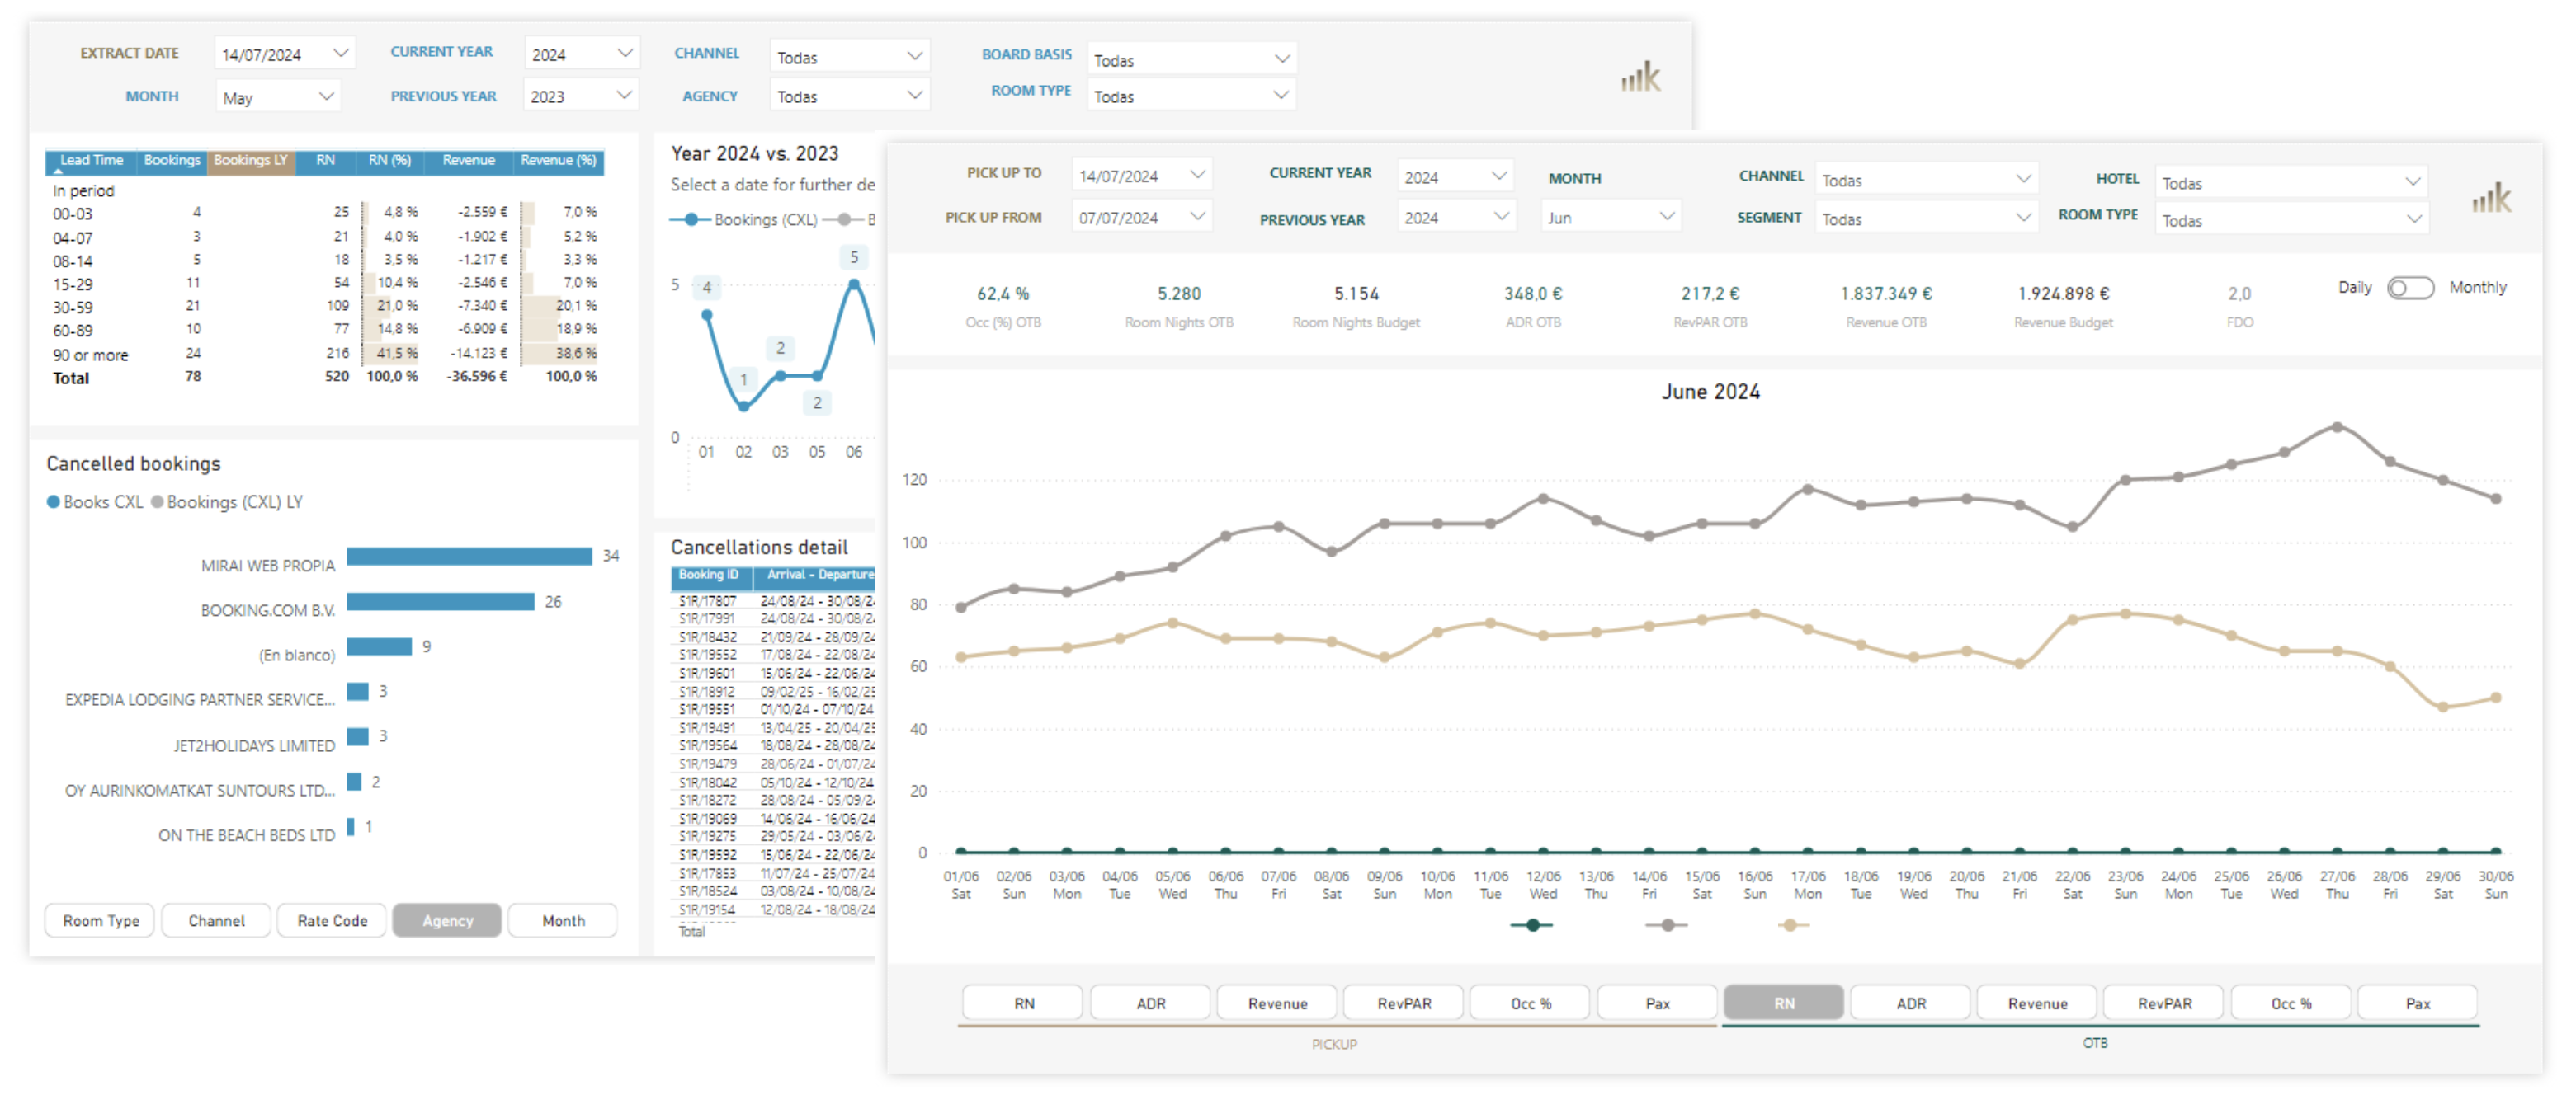Expand the Current Year 2024 dropdown in the back window
The image size is (2576, 1095).
click(581, 54)
